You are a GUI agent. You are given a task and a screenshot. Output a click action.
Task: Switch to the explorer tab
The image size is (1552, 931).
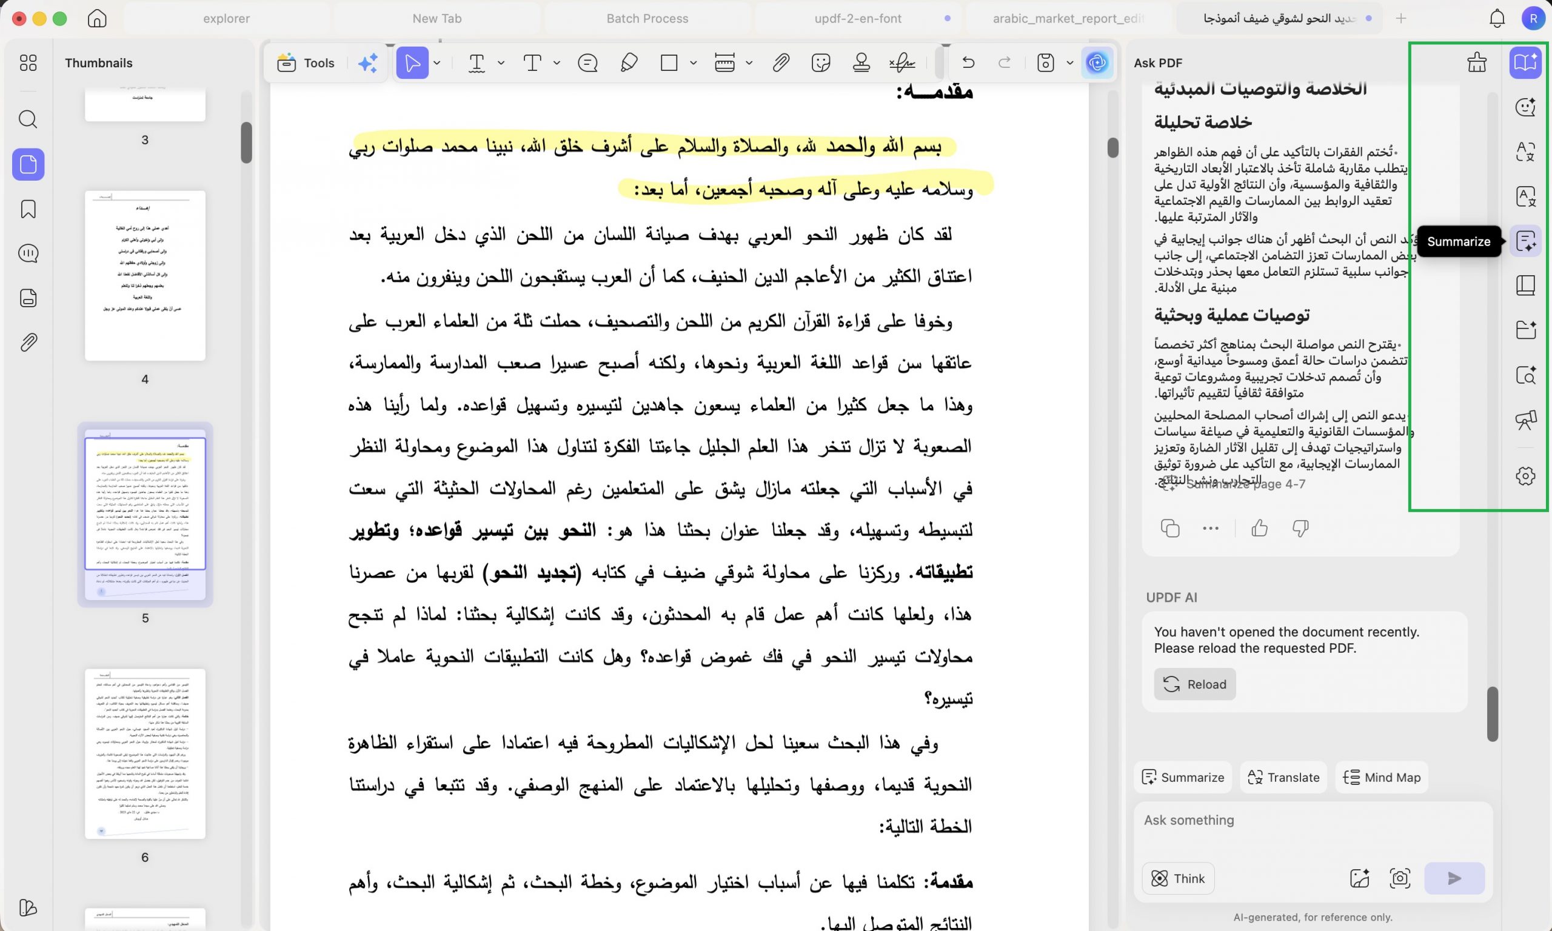click(x=227, y=18)
